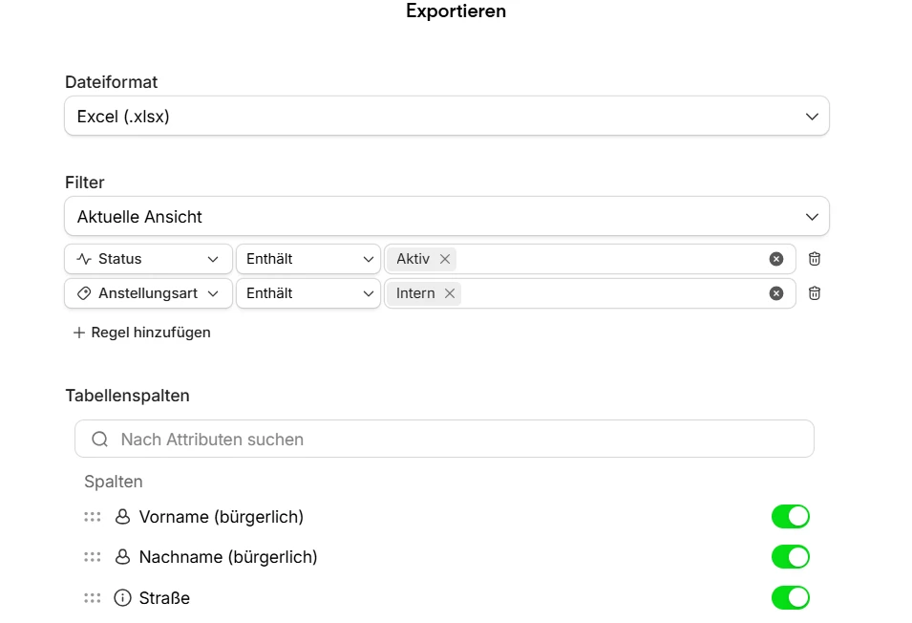Click drag handle for Vorname (bürgerlich) column
912x623 pixels.
(x=92, y=517)
